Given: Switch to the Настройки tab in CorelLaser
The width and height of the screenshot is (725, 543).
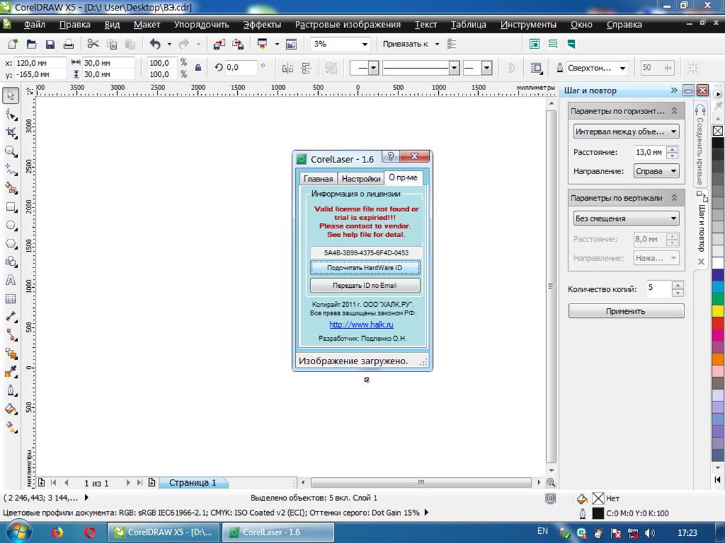Looking at the screenshot, I should point(361,178).
